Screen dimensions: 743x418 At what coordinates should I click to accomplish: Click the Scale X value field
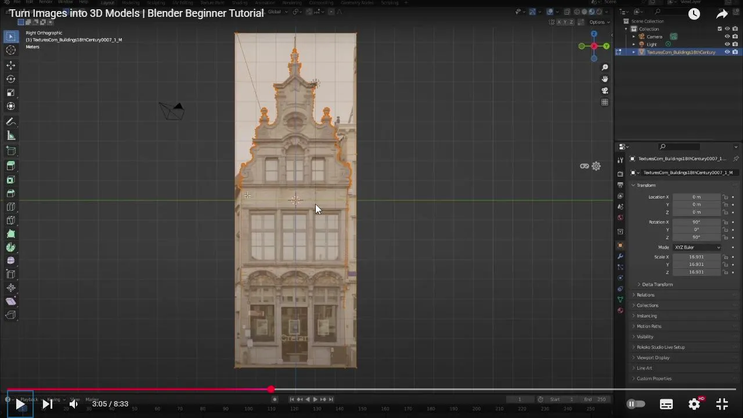(x=697, y=257)
